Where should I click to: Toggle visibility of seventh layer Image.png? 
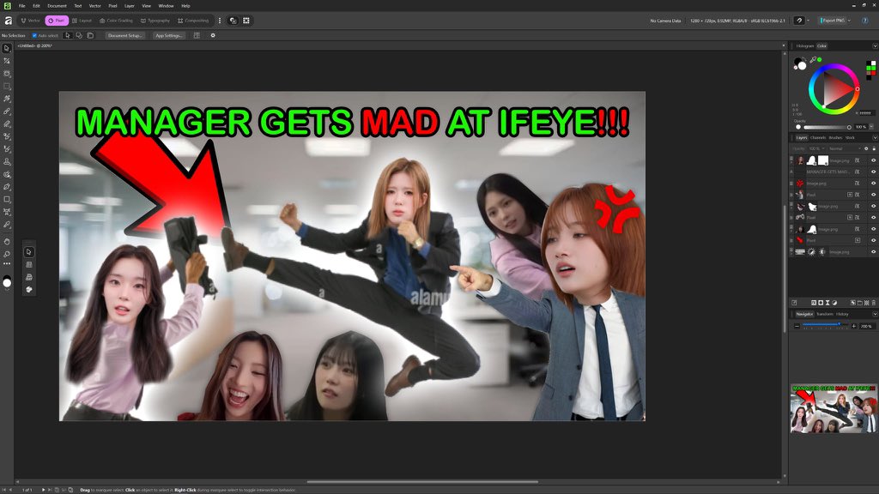pyautogui.click(x=873, y=229)
